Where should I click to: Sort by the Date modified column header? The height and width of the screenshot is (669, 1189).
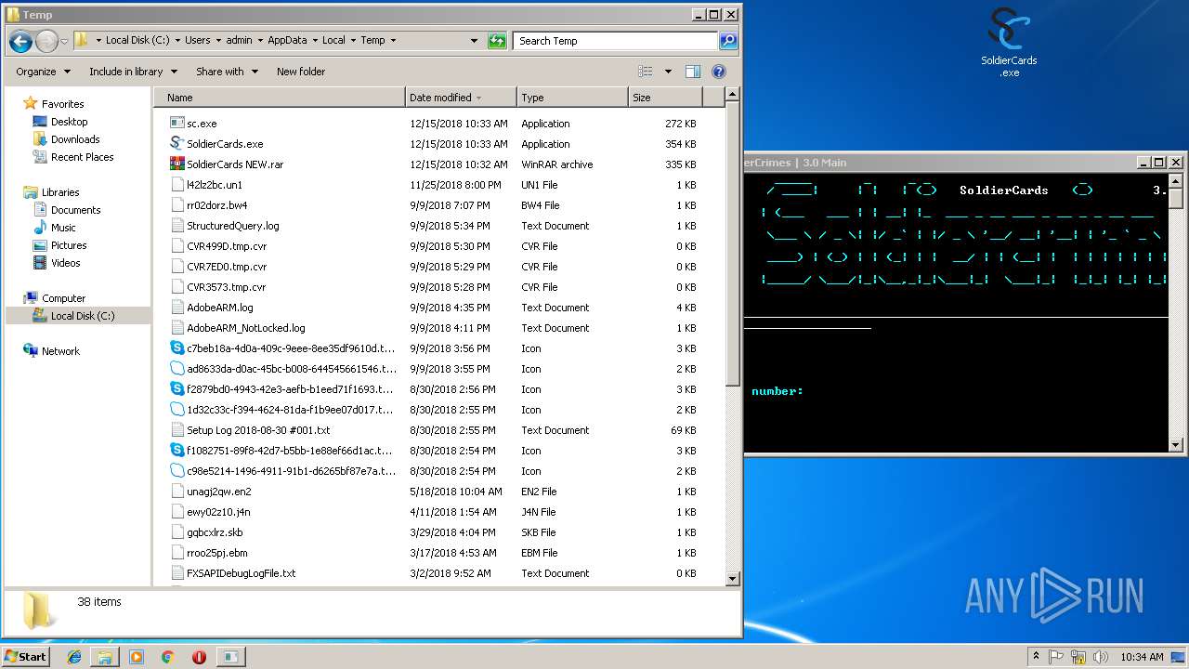pos(461,98)
